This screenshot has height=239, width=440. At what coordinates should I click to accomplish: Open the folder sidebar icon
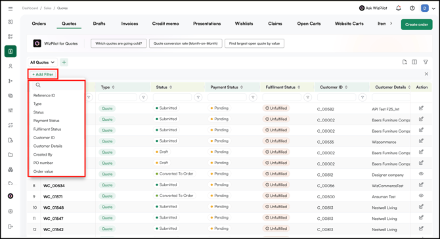pos(11,154)
